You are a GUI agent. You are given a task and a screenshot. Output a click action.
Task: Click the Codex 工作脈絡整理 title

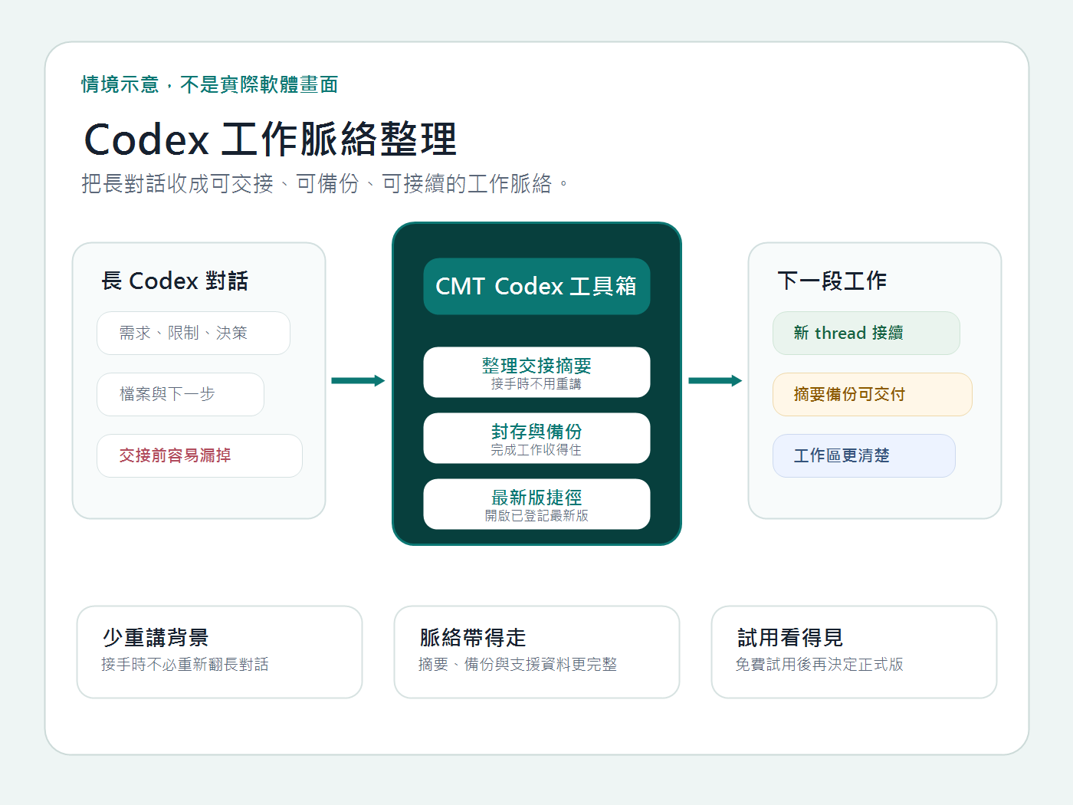[270, 139]
